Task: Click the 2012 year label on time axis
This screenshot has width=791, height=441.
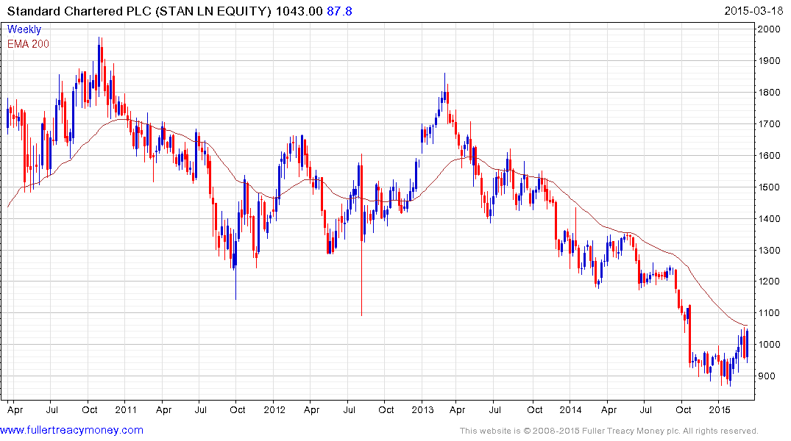Action: 274,409
